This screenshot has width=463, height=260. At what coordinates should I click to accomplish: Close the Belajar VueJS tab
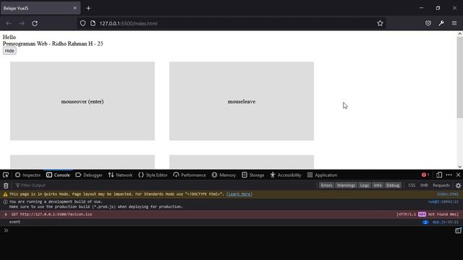(x=75, y=8)
